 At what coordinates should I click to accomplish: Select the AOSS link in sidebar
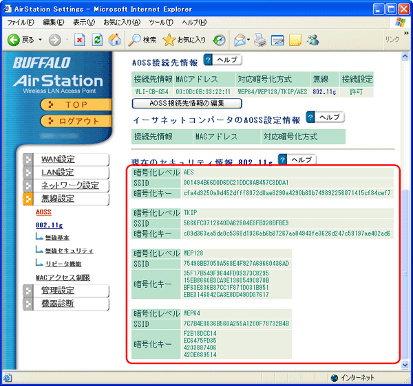[43, 212]
